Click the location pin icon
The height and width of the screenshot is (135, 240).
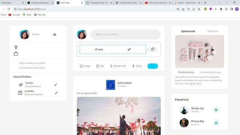pyautogui.click(x=16, y=47)
